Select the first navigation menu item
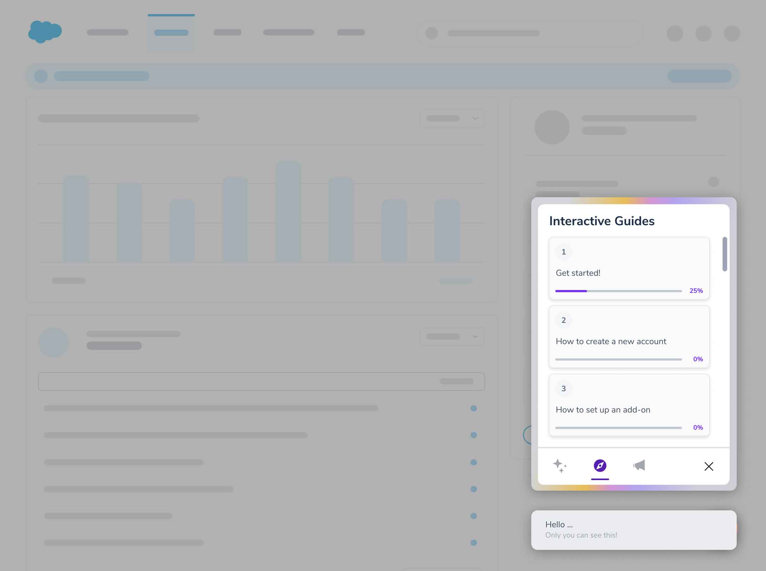Screen dimensions: 766x571 point(108,32)
